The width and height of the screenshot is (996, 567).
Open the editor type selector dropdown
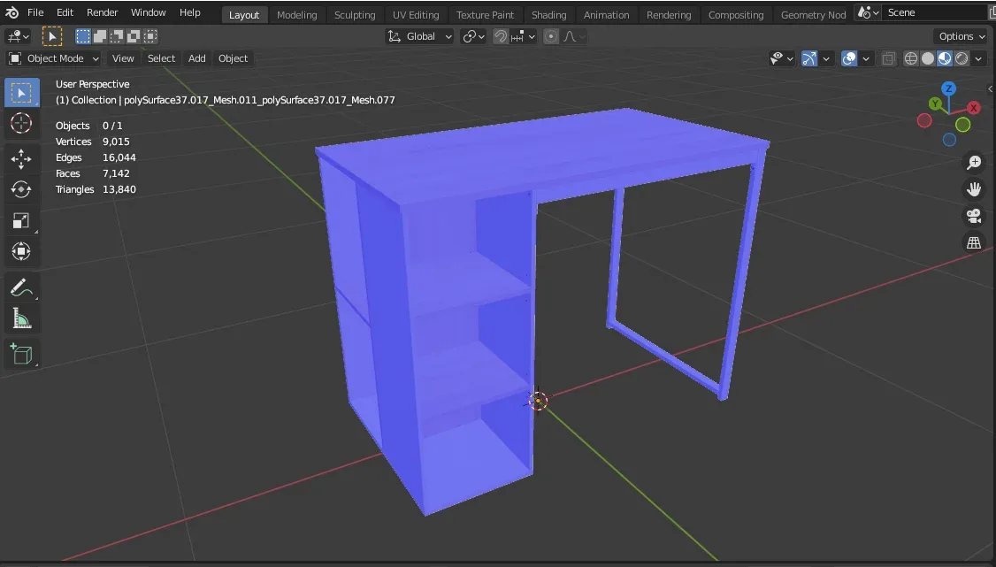click(x=18, y=36)
